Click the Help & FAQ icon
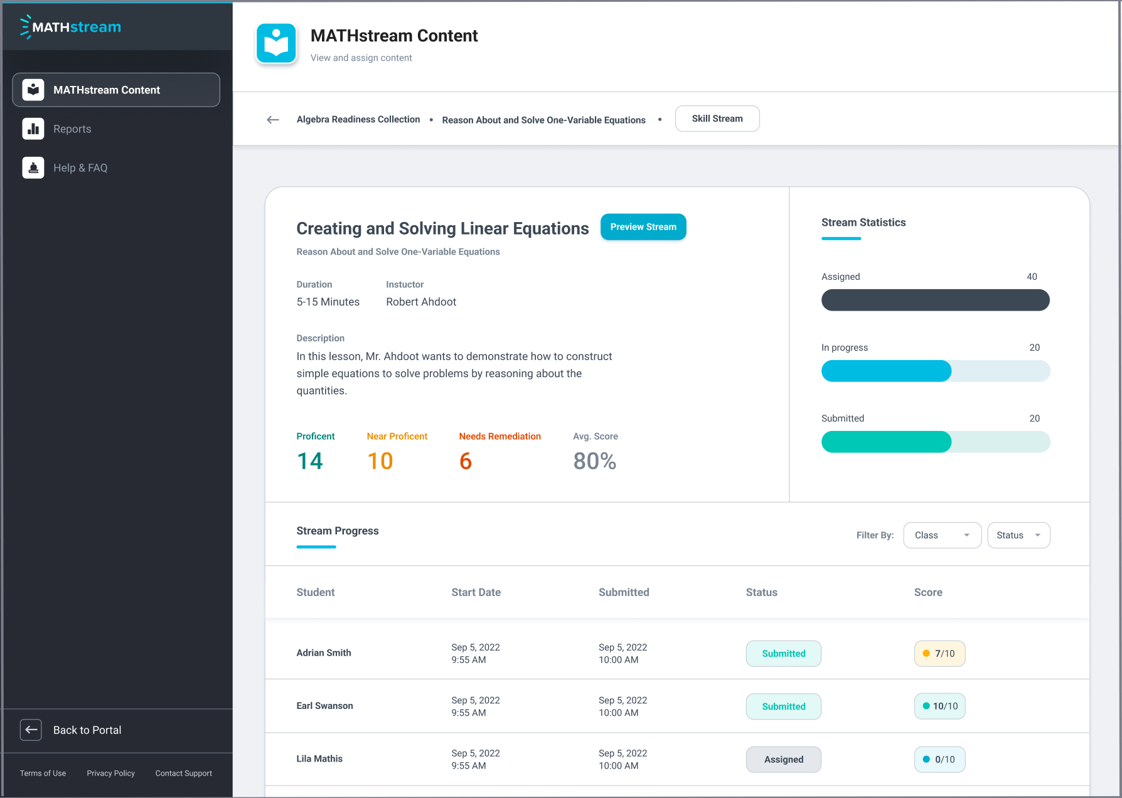The image size is (1122, 798). [33, 168]
